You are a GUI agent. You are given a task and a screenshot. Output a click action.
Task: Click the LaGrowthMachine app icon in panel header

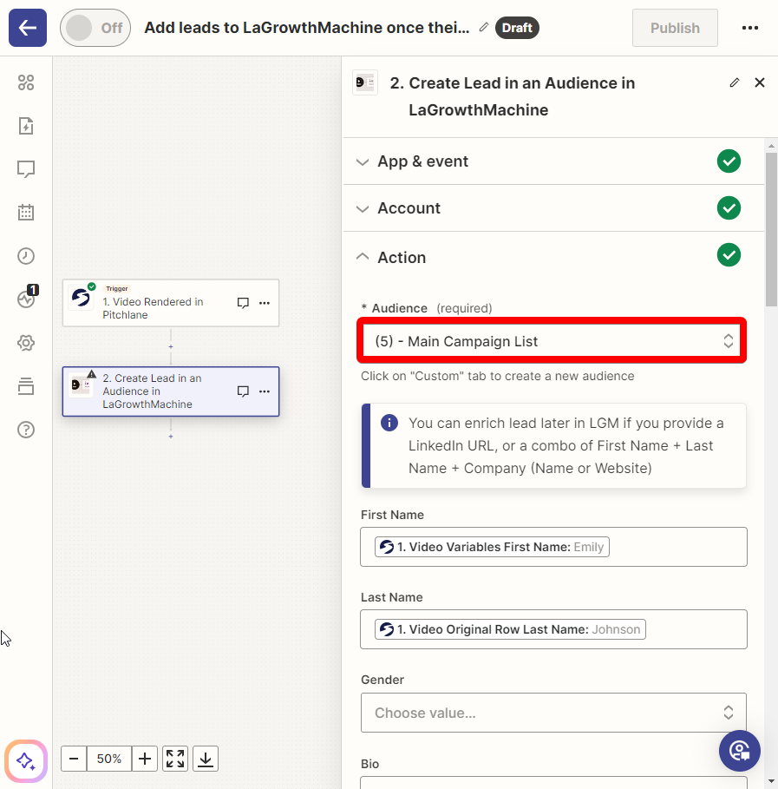[x=365, y=82]
